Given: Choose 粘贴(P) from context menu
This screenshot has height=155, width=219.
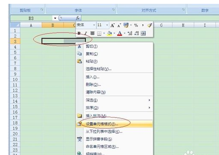Looking at the screenshot, I should (x=115, y=61).
